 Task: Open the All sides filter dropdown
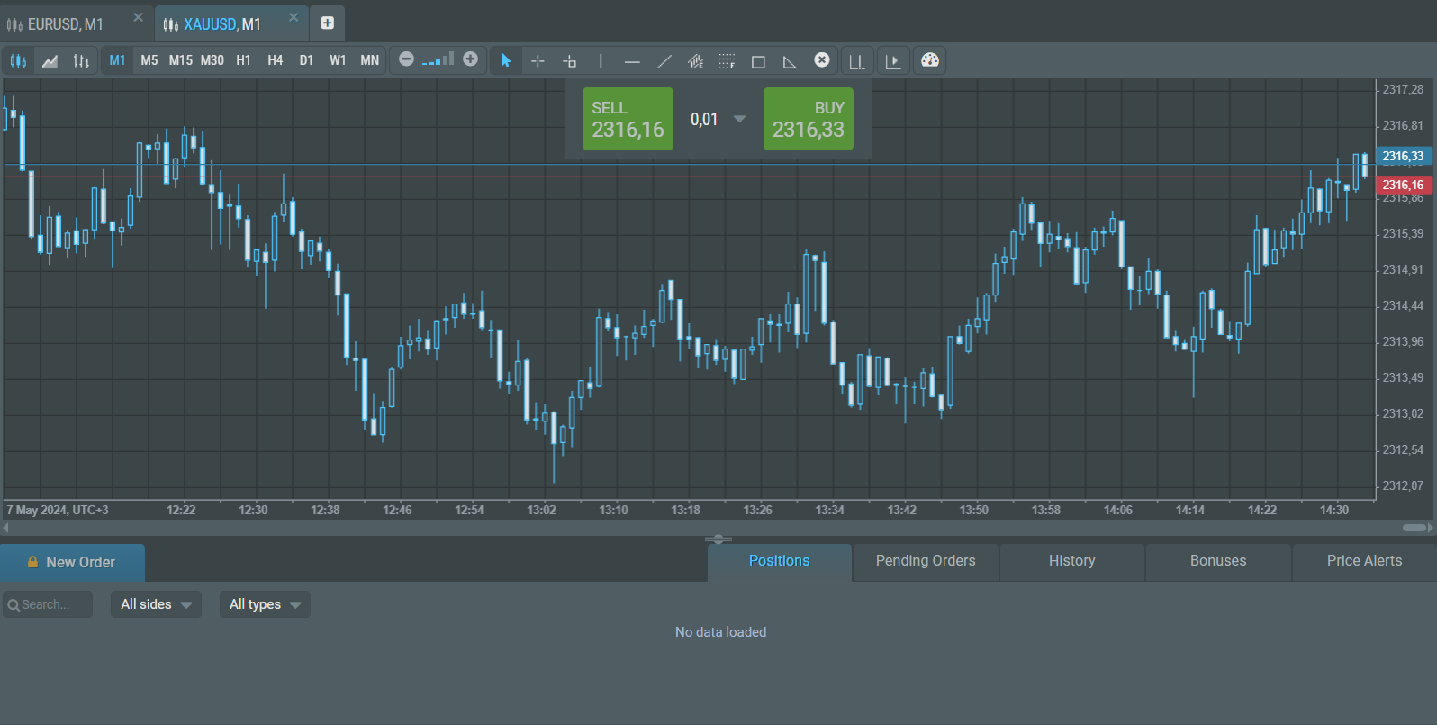coord(156,604)
